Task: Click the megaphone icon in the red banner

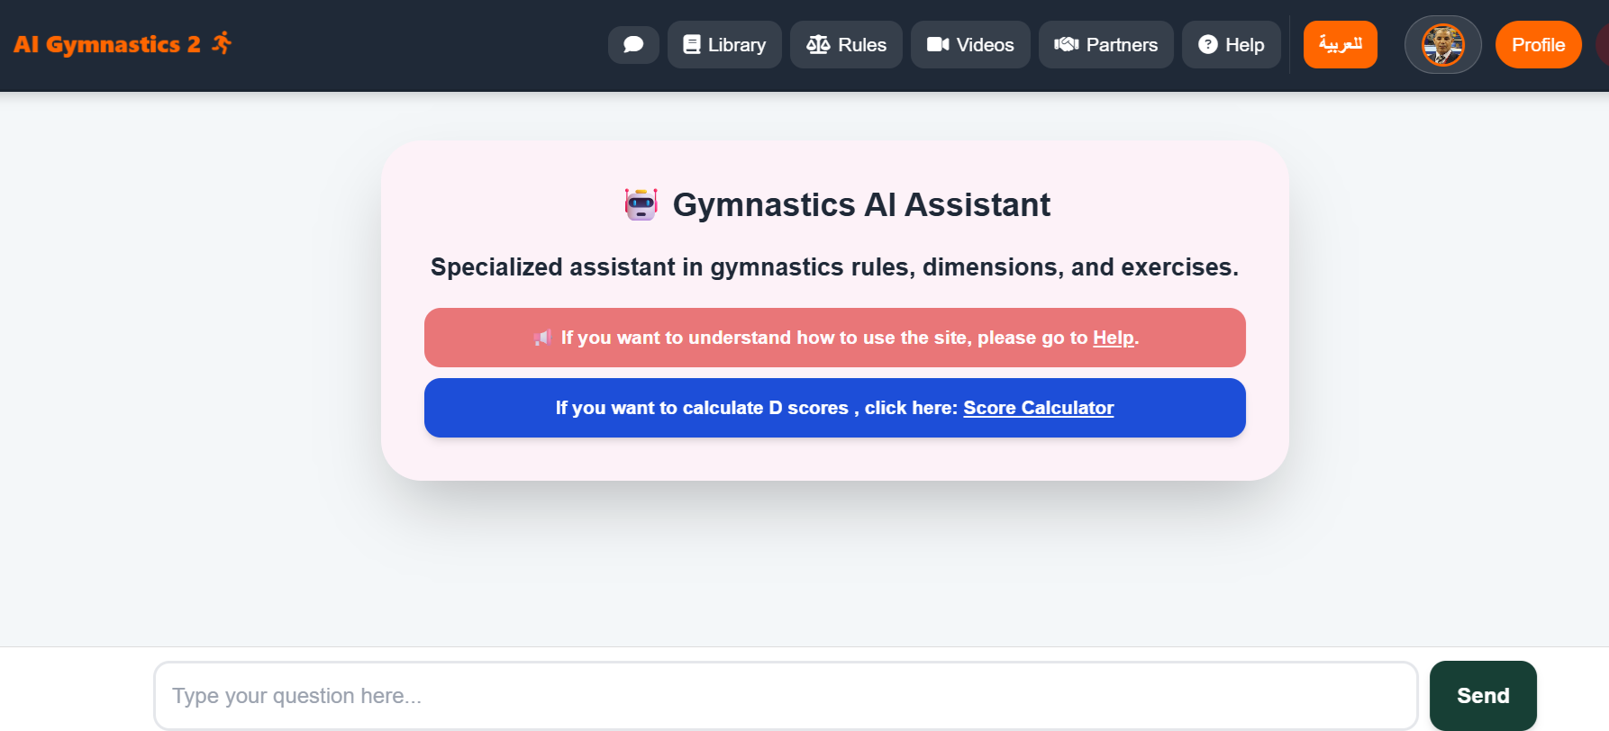Action: point(541,338)
